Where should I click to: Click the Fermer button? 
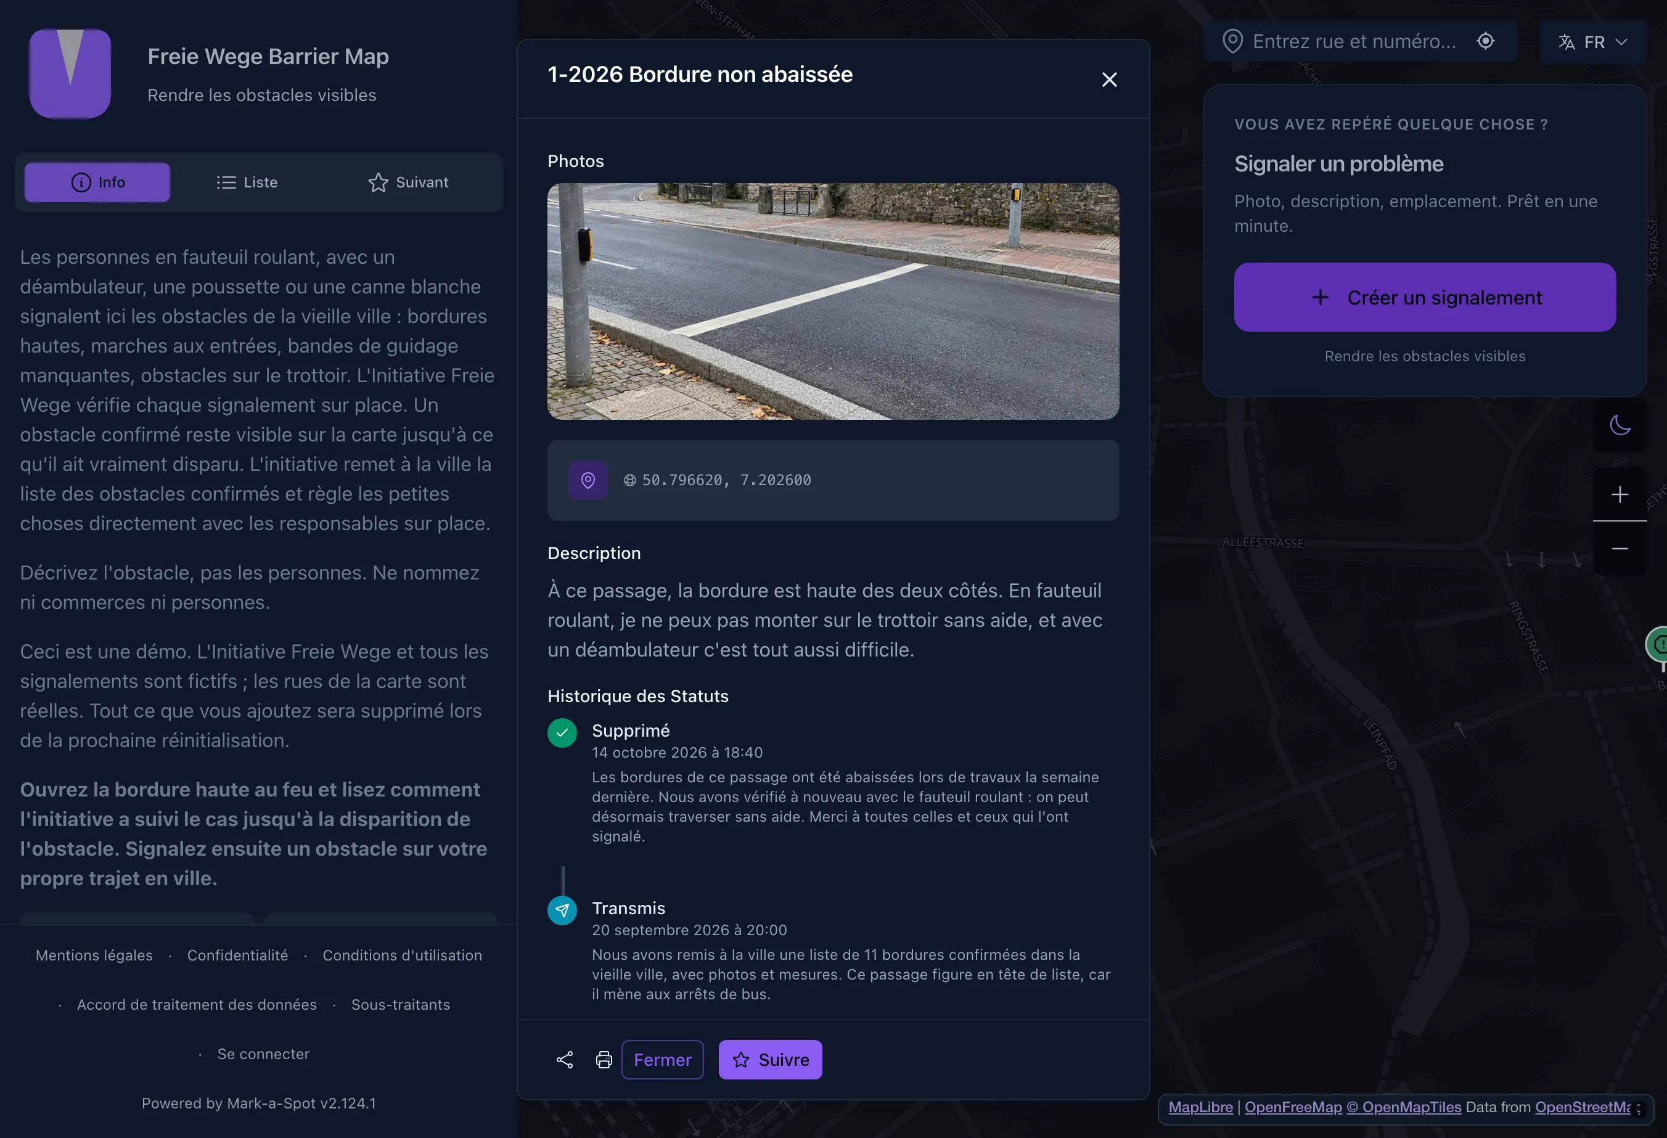(x=662, y=1060)
